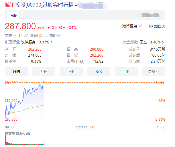Click the 总市值 value 2.74万亿

point(158,61)
